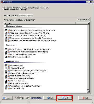The width and height of the screenshot is (94, 104).
Task: Toggle the GIF picture checkbox
Action: 6,35
